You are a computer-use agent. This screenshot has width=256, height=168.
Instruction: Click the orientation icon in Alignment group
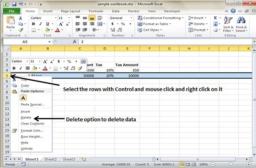pyautogui.click(x=95, y=30)
